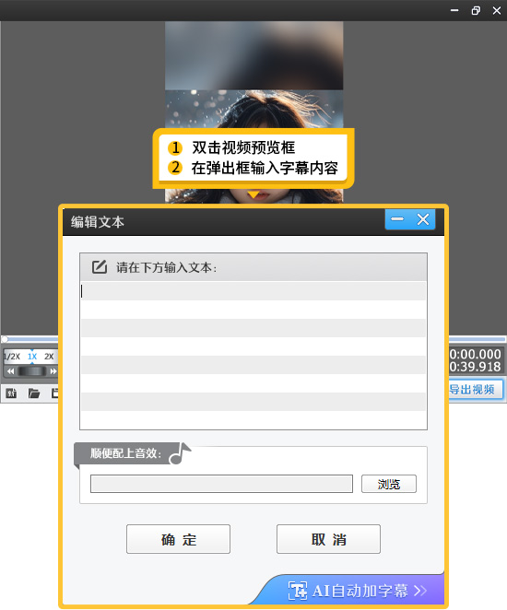The image size is (507, 610).
Task: Click the sound effect file path field
Action: coord(221,484)
